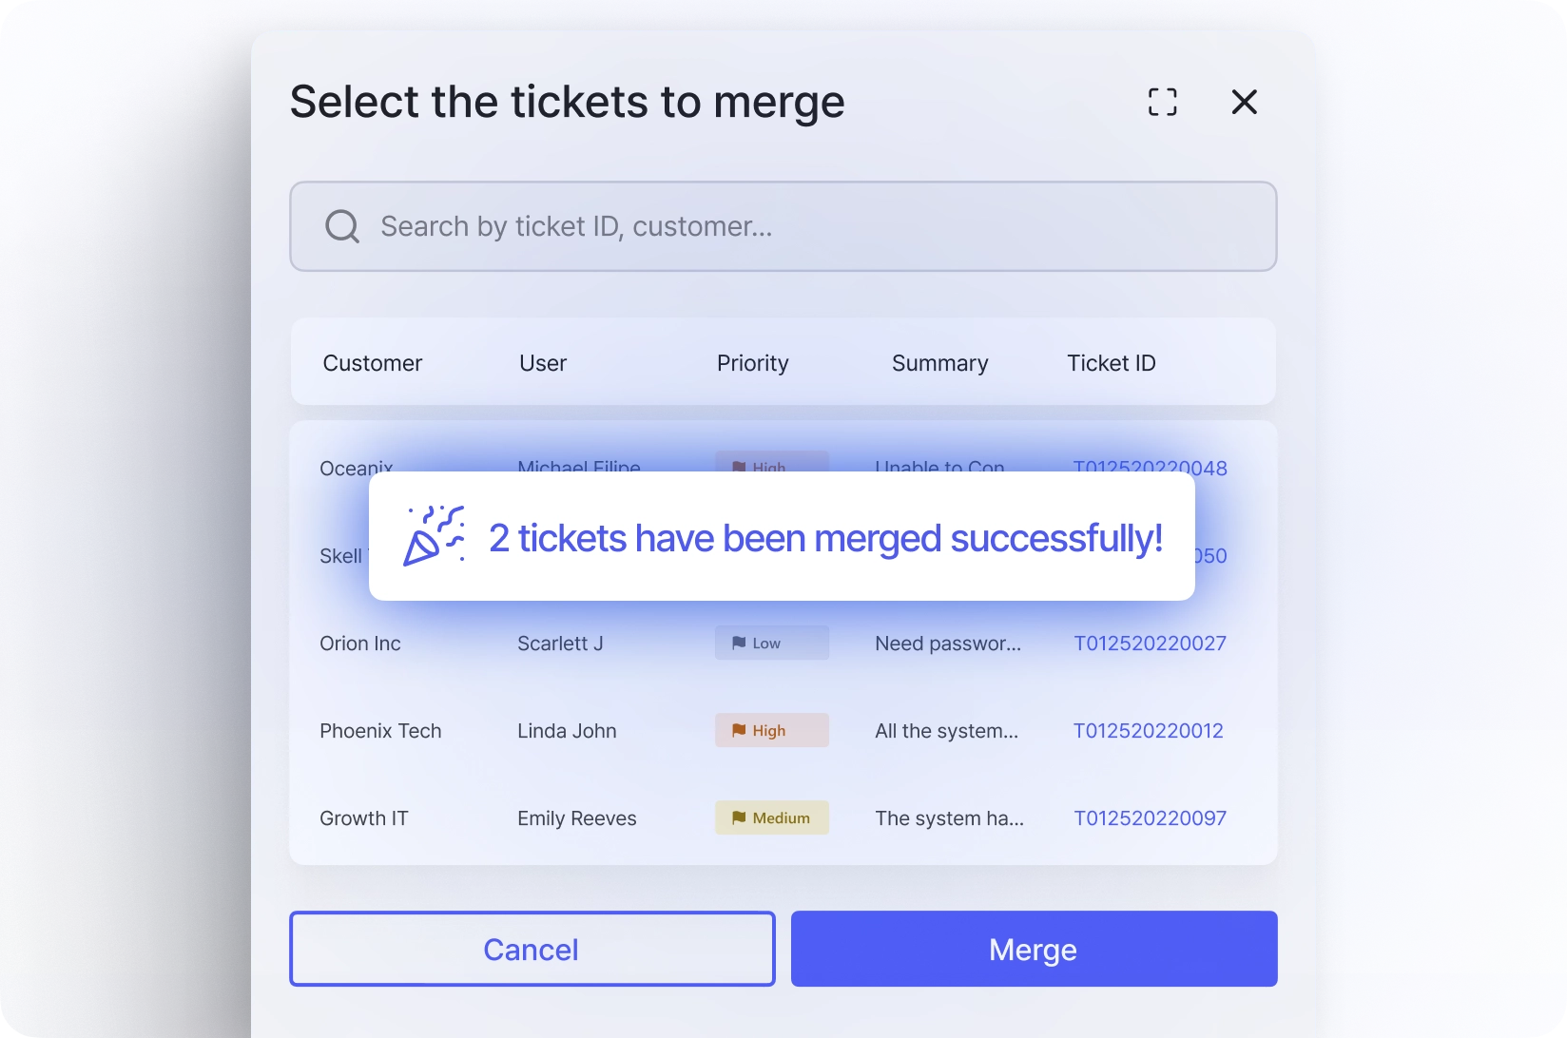1567x1038 pixels.
Task: Click the search magnifier icon
Action: coord(341,226)
